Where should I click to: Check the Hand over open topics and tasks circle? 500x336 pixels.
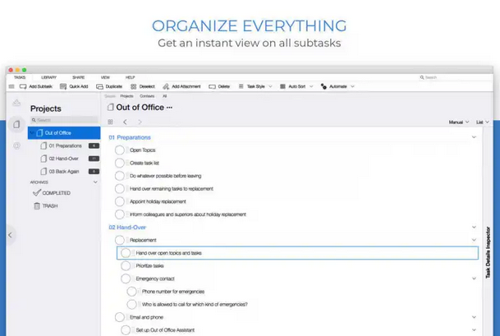click(126, 253)
